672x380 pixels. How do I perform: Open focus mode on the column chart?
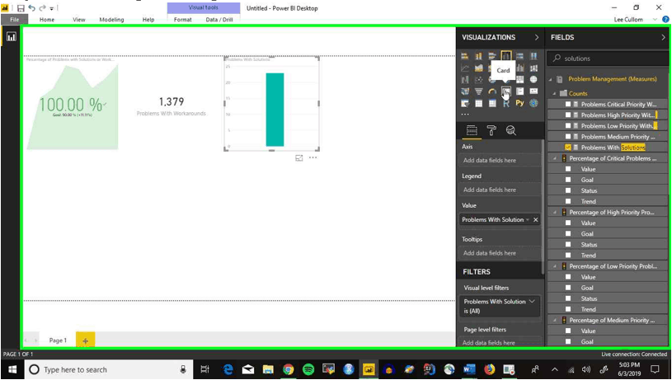(299, 157)
